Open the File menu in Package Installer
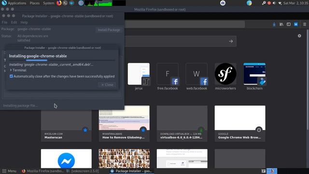309x174 pixels. tap(4, 22)
